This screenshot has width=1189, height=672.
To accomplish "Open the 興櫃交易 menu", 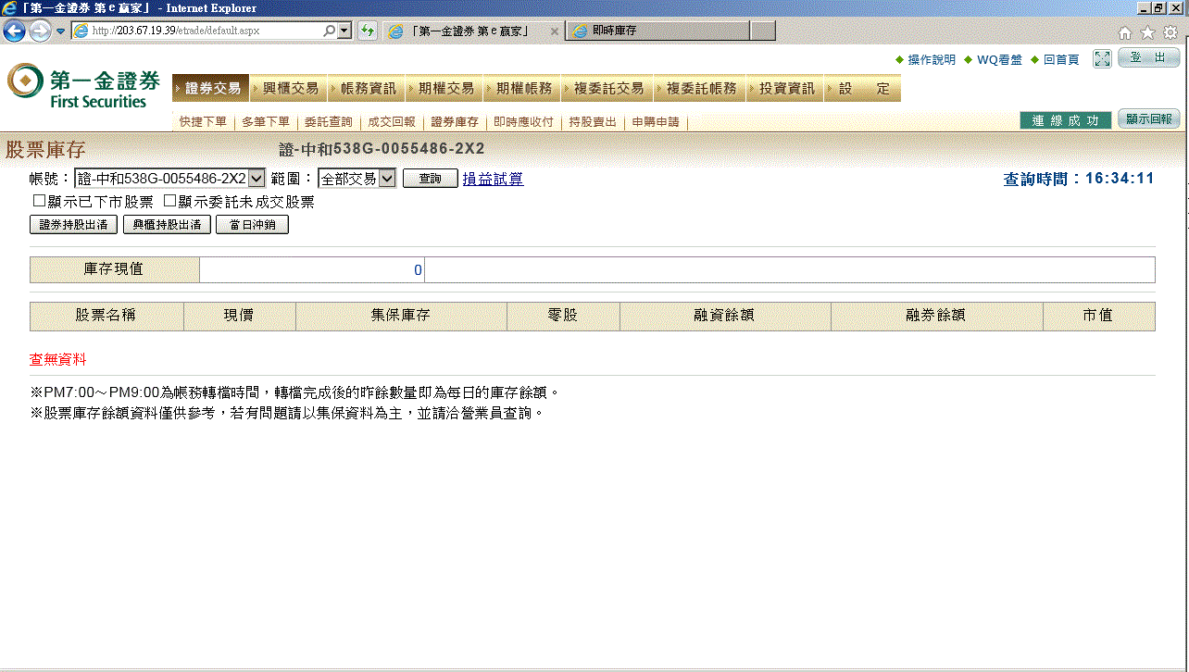I will pos(289,89).
